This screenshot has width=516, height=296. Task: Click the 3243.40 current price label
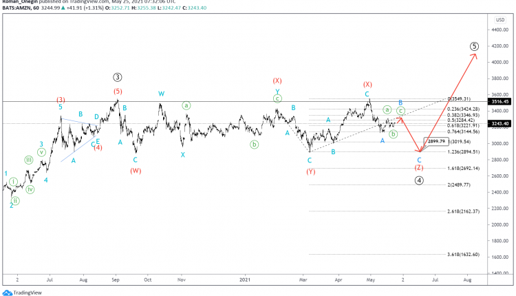click(x=500, y=124)
